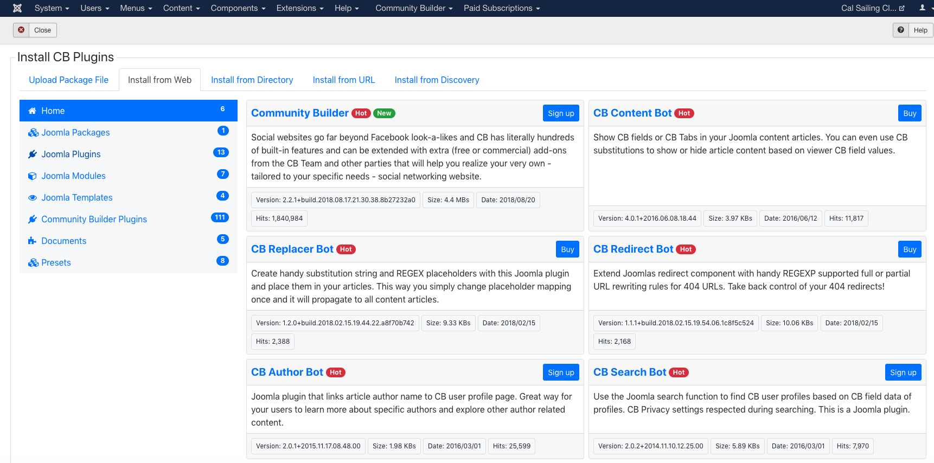Click 'Size: 10.06 KBs' label
Image resolution: width=934 pixels, height=463 pixels.
pos(789,323)
